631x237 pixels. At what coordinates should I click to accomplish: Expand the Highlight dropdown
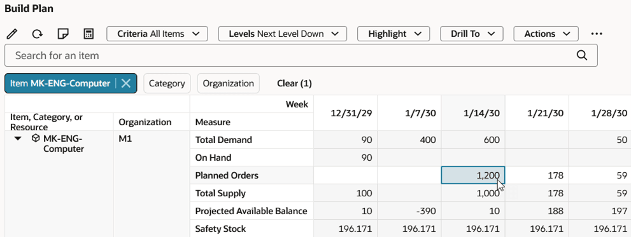393,34
